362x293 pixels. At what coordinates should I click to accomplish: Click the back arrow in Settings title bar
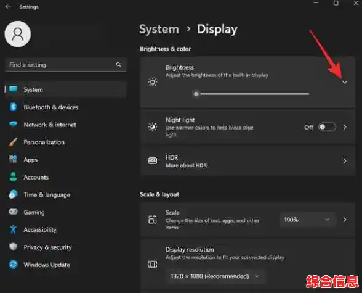click(8, 7)
